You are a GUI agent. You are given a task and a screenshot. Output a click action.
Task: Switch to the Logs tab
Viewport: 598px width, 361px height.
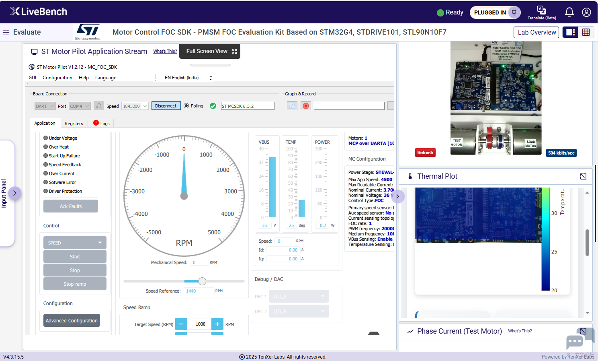tap(101, 124)
